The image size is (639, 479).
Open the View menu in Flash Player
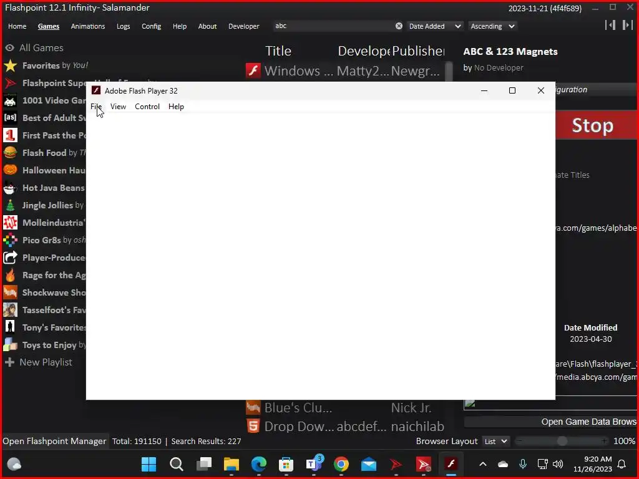118,107
